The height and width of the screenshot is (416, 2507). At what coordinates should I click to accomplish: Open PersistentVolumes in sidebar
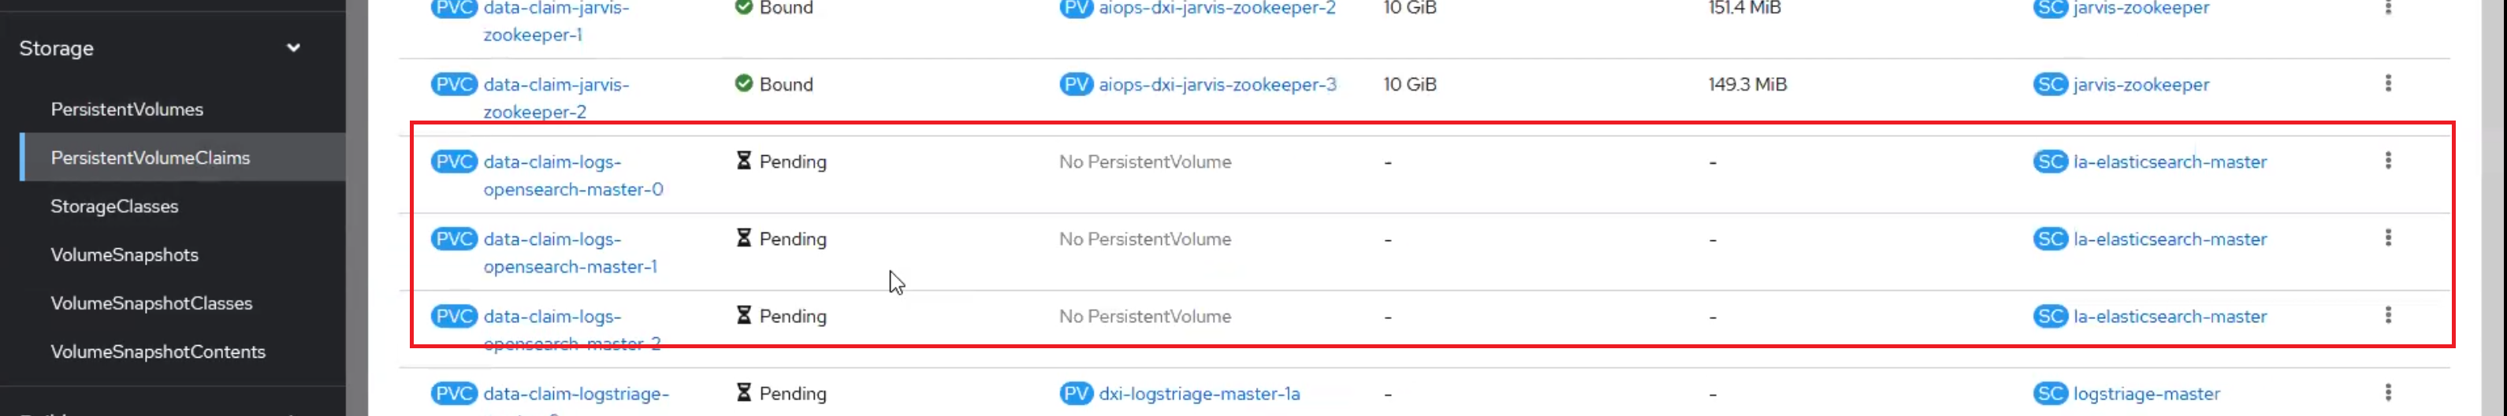tap(127, 109)
